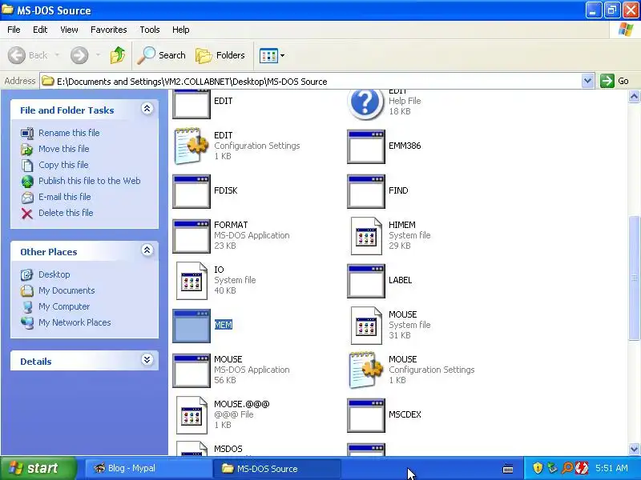Go to Desktop in Other Places

point(54,274)
